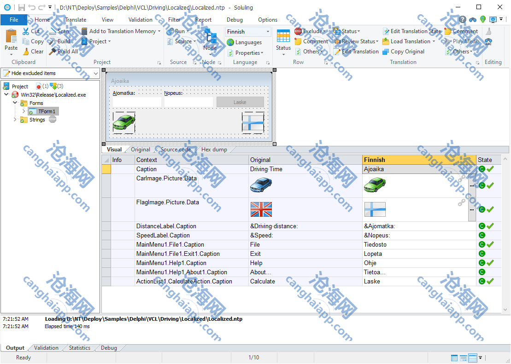The height and width of the screenshot is (364, 511).
Task: Expand the Strings tree node
Action: [15, 120]
